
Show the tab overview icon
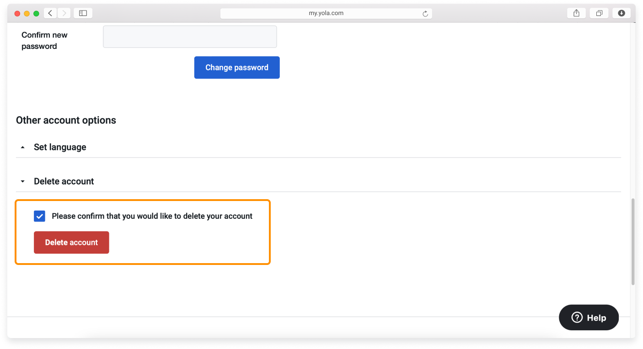tap(599, 13)
